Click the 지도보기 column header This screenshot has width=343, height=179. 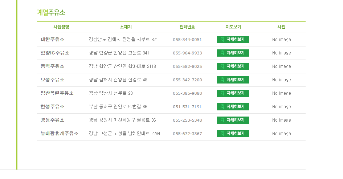click(233, 27)
